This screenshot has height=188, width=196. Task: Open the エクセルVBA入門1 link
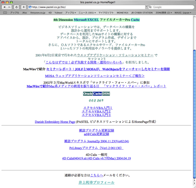98,108
